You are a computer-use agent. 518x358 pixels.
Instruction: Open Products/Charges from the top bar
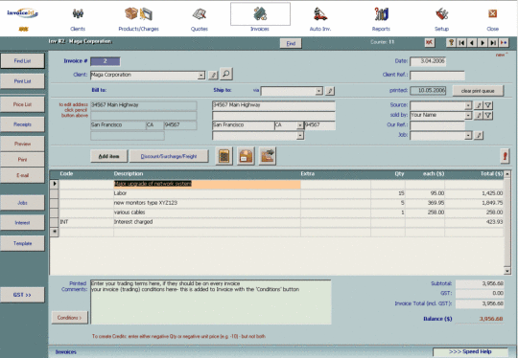click(138, 13)
